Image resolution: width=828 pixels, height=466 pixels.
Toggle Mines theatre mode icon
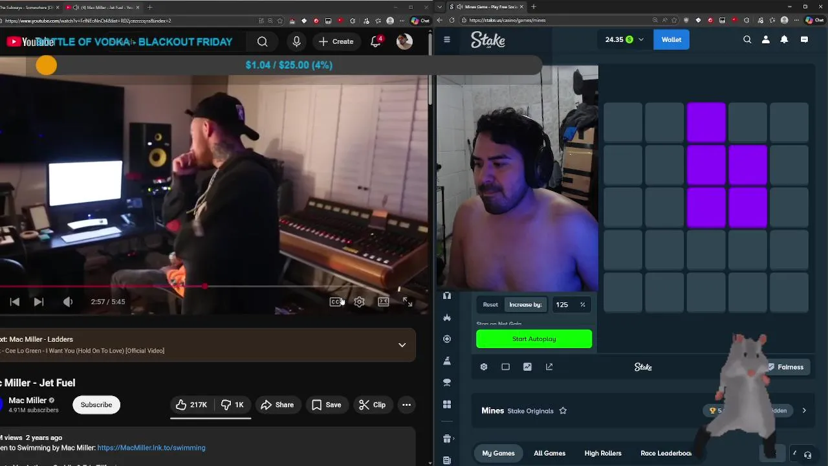tap(505, 367)
